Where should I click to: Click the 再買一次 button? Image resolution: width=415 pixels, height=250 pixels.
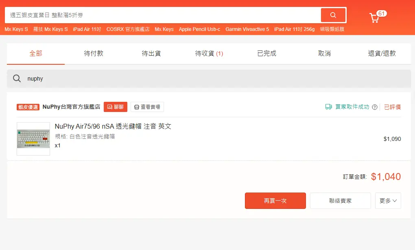tap(275, 201)
